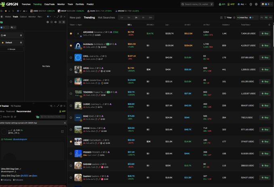This screenshot has height=187, width=274.
Task: Dismiss the twitter tracker synced notice
Action: point(65,123)
